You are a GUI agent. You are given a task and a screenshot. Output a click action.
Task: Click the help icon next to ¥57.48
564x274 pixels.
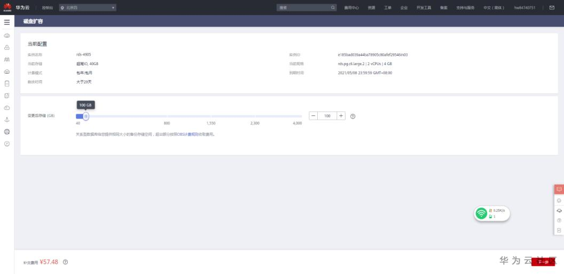(x=66, y=262)
